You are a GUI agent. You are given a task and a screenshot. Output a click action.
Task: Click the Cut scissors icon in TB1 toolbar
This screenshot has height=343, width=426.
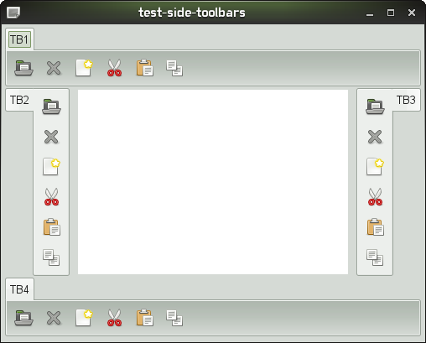pyautogui.click(x=114, y=68)
